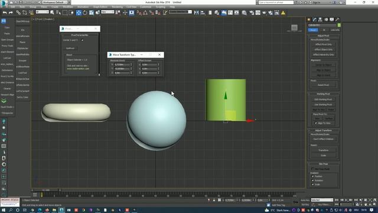Toggle the Position enabled checkbox
The width and height of the screenshot is (378, 213).
coord(312,176)
